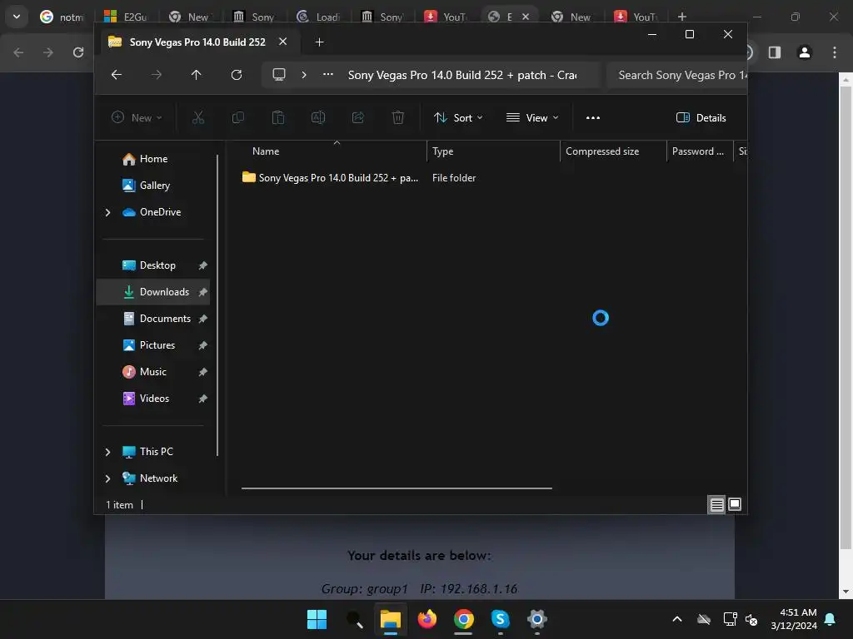
Task: Select the Sony Vegas Pro 14.0 Explorer tab
Action: pyautogui.click(x=197, y=42)
